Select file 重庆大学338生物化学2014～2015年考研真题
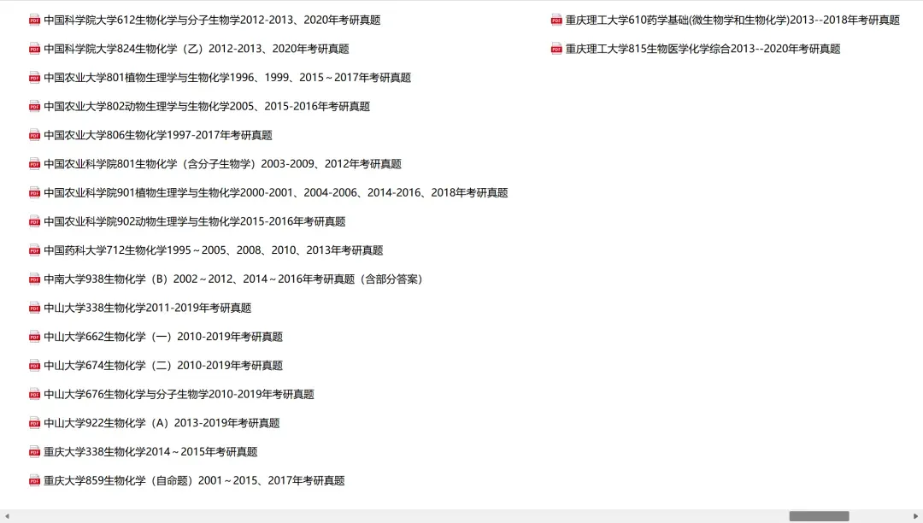The image size is (923, 523). [x=150, y=452]
